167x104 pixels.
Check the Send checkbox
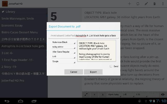[x=111, y=66]
